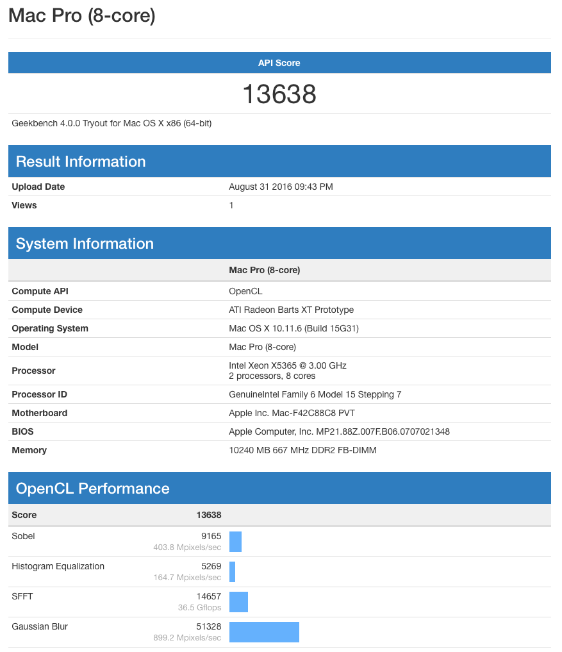Select the SFFT score 14657
The width and height of the screenshot is (562, 652).
coord(209,597)
